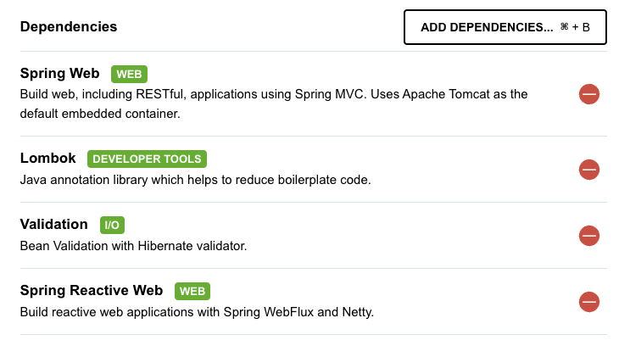Screen dimensions: 630x357
Task: Click the Dependencies section heading
Action: pyautogui.click(x=69, y=26)
